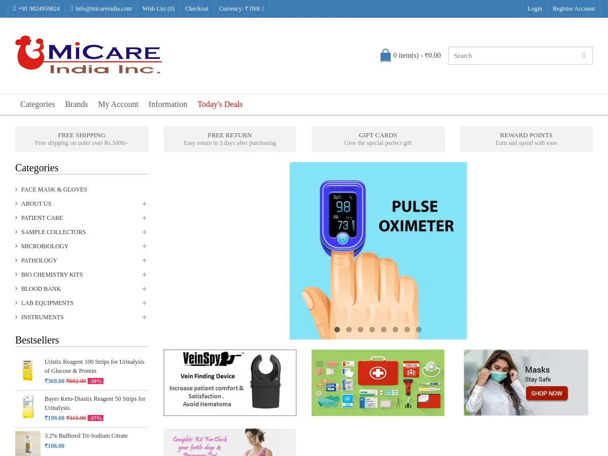Image resolution: width=608 pixels, height=456 pixels.
Task: Open the VeinSpy Vein Finding Device banner
Action: 230,383
